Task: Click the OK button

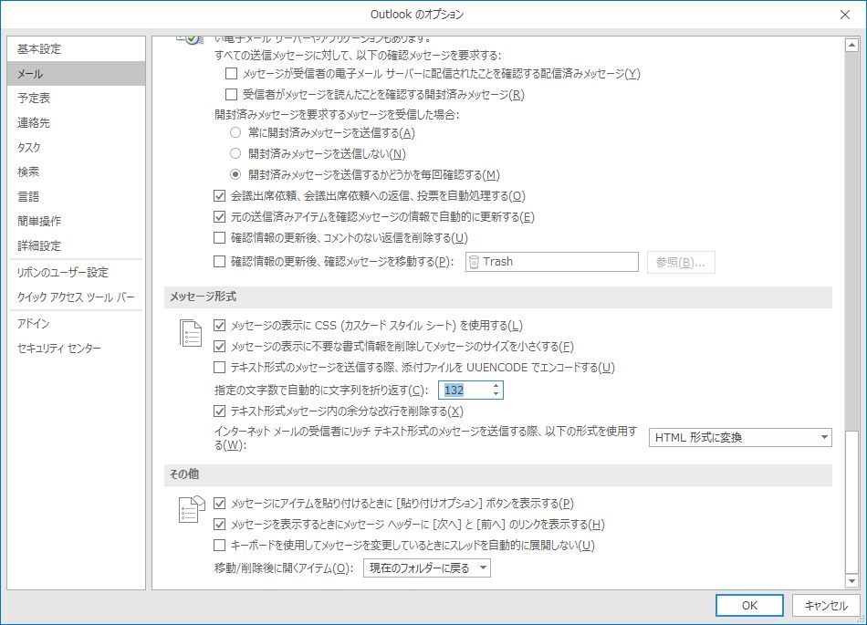Action: click(749, 606)
